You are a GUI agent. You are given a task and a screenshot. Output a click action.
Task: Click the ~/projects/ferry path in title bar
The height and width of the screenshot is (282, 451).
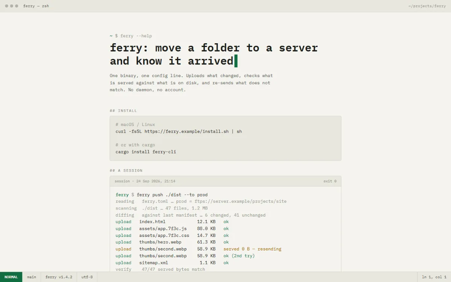coord(427,6)
